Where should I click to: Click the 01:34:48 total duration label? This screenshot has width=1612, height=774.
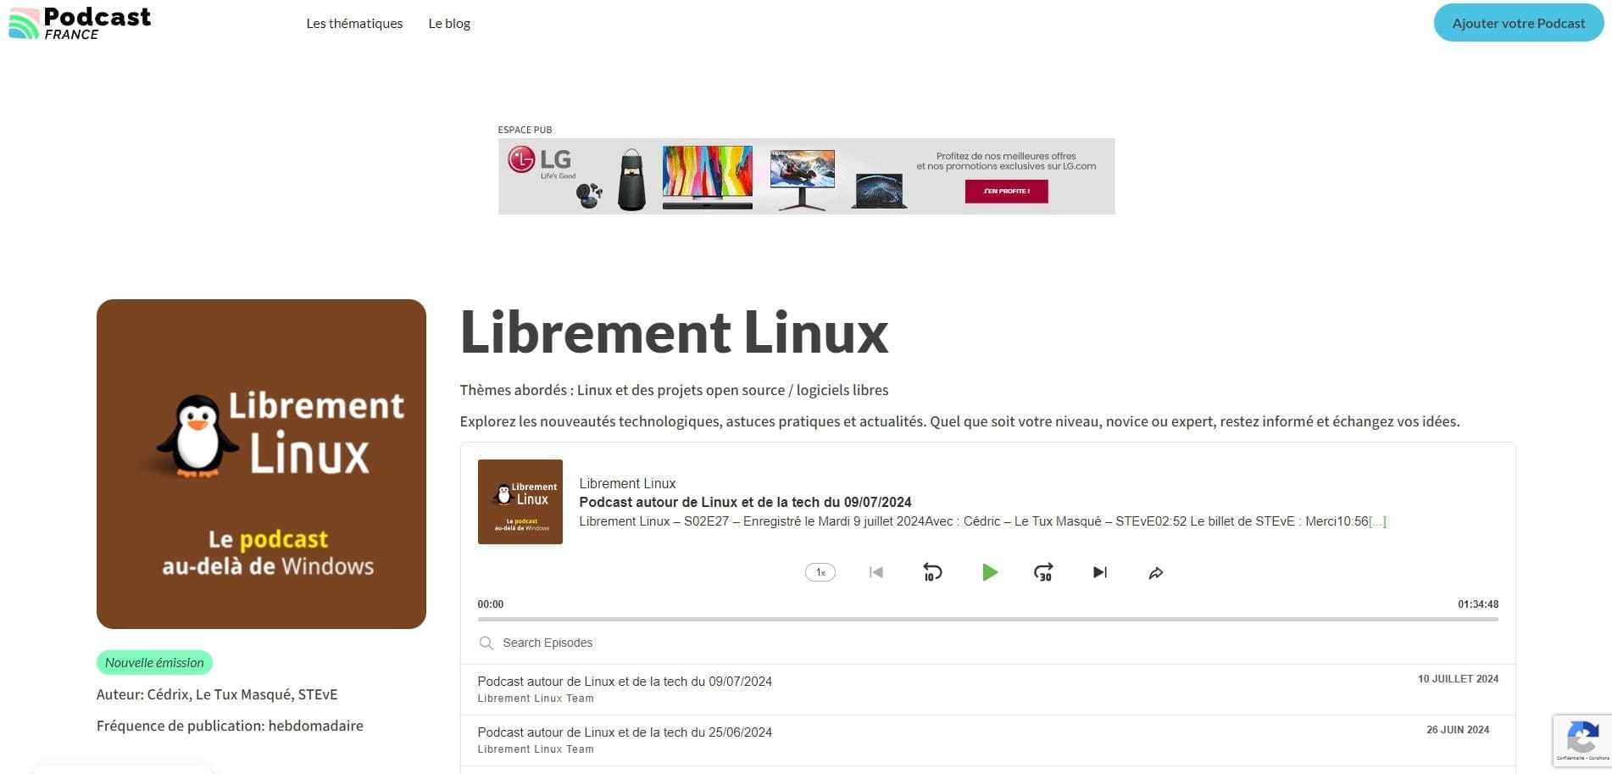pos(1478,604)
